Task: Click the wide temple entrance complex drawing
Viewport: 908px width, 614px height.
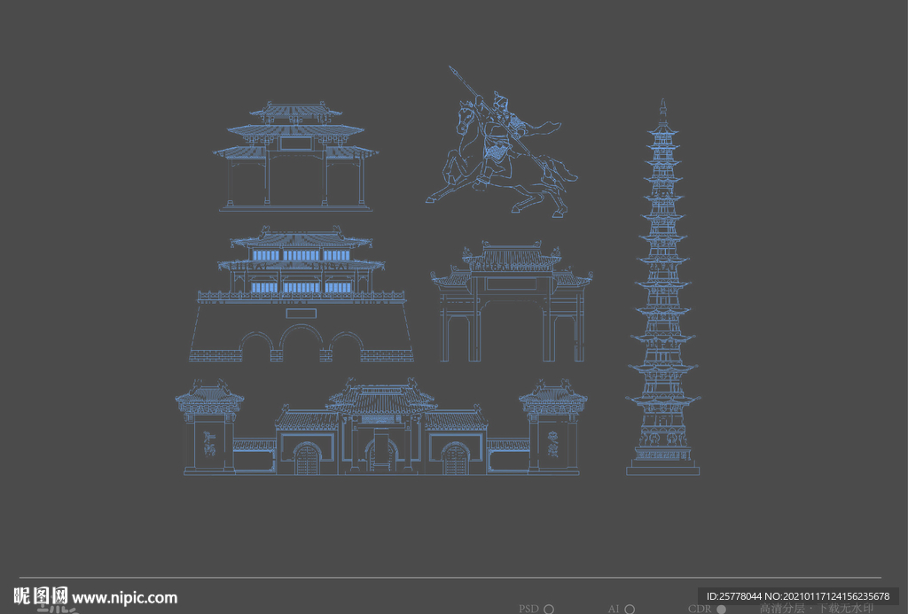Action: [381, 426]
